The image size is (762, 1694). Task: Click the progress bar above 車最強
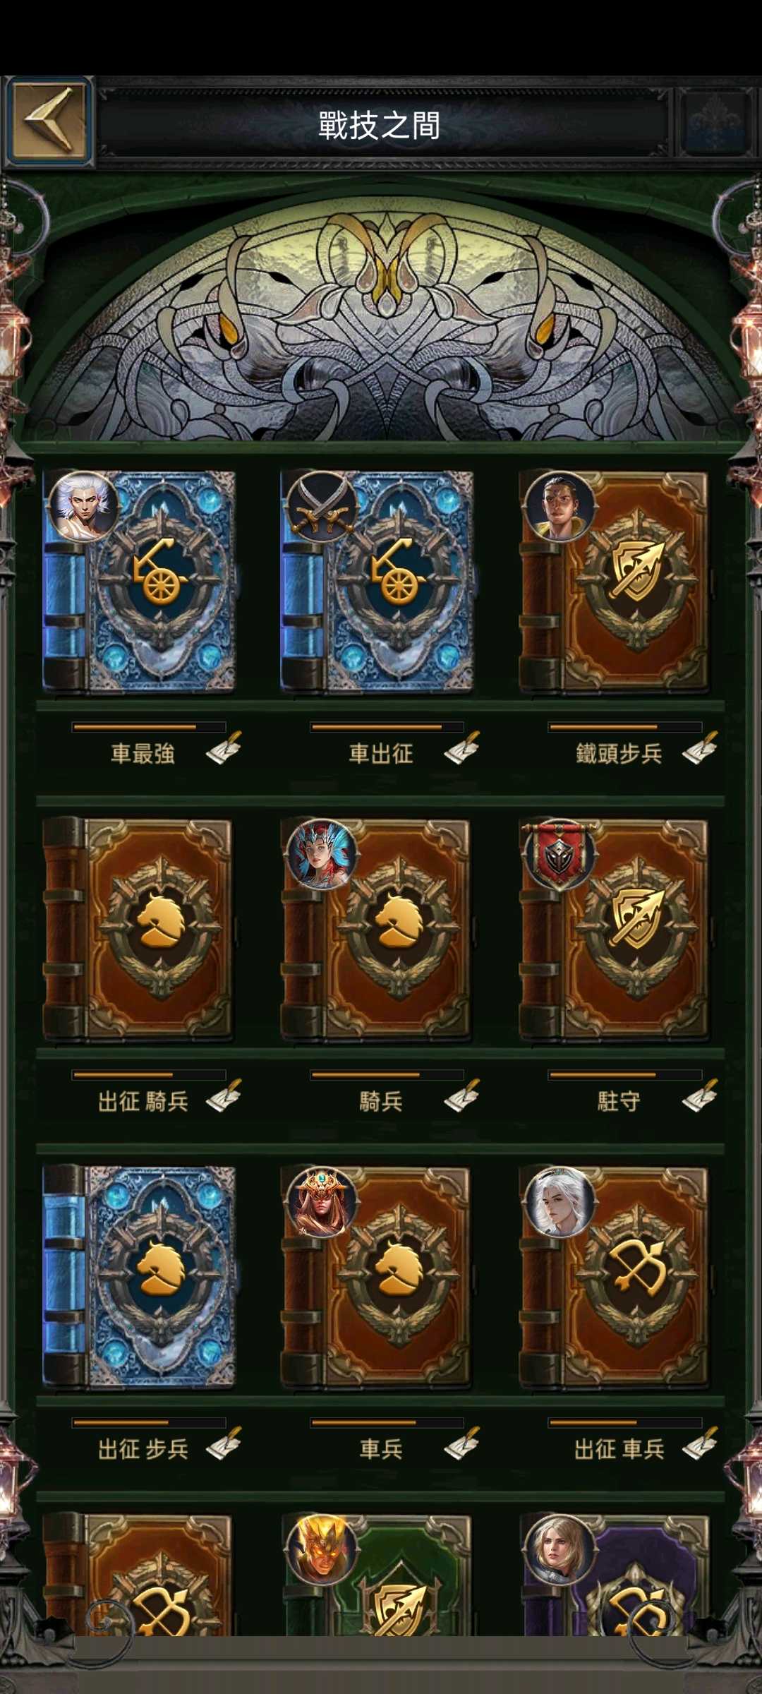[x=149, y=726]
